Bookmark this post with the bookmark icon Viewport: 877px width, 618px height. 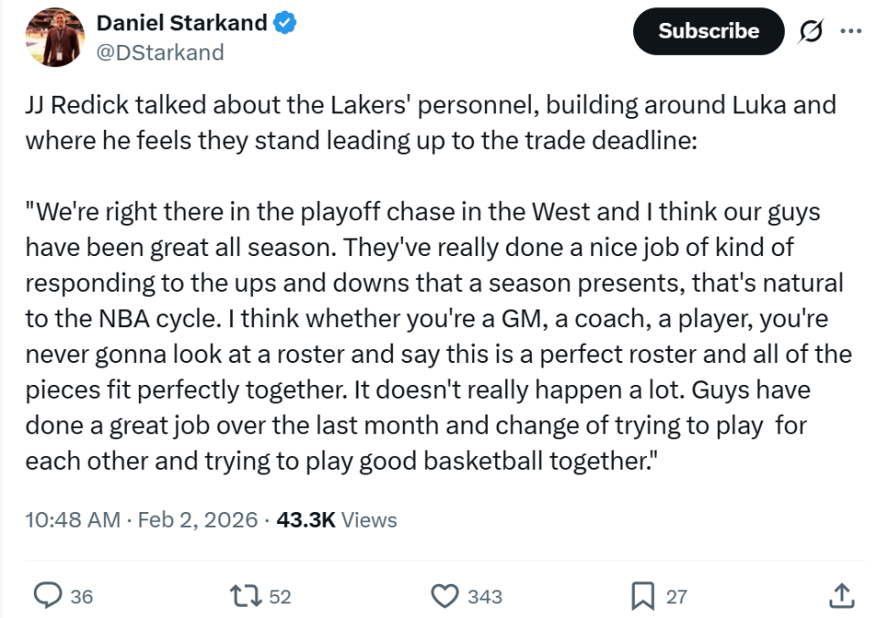click(643, 596)
